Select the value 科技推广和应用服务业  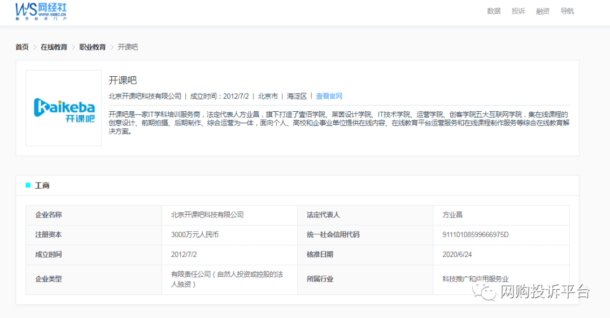coord(476,279)
